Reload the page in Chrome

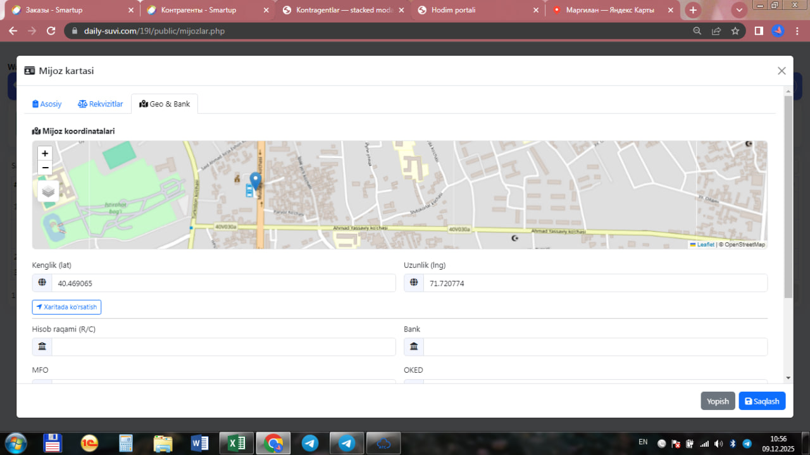(x=51, y=30)
